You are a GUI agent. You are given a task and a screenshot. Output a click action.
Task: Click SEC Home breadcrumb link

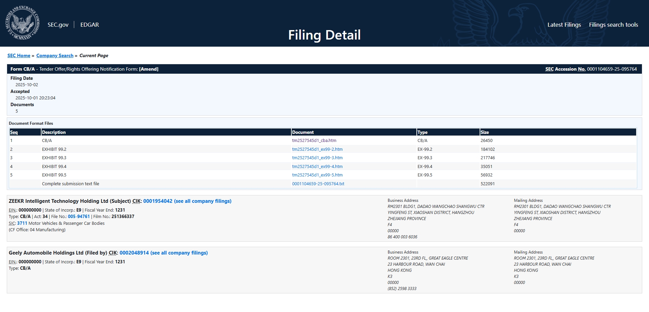pyautogui.click(x=19, y=55)
